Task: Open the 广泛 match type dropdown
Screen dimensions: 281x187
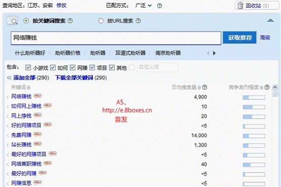Action: click(x=144, y=6)
